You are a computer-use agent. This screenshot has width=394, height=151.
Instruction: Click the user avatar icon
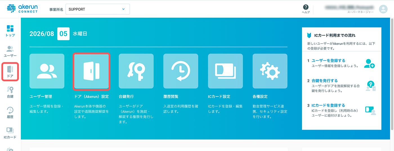(383, 9)
